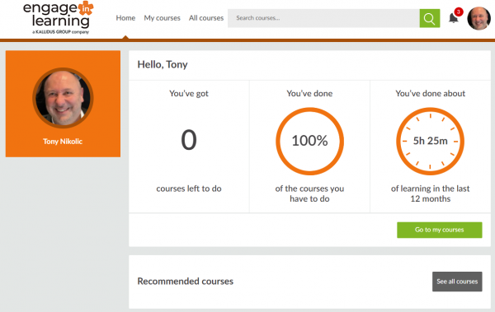Open the user avatar in the header
The height and width of the screenshot is (312, 495).
pos(478,18)
